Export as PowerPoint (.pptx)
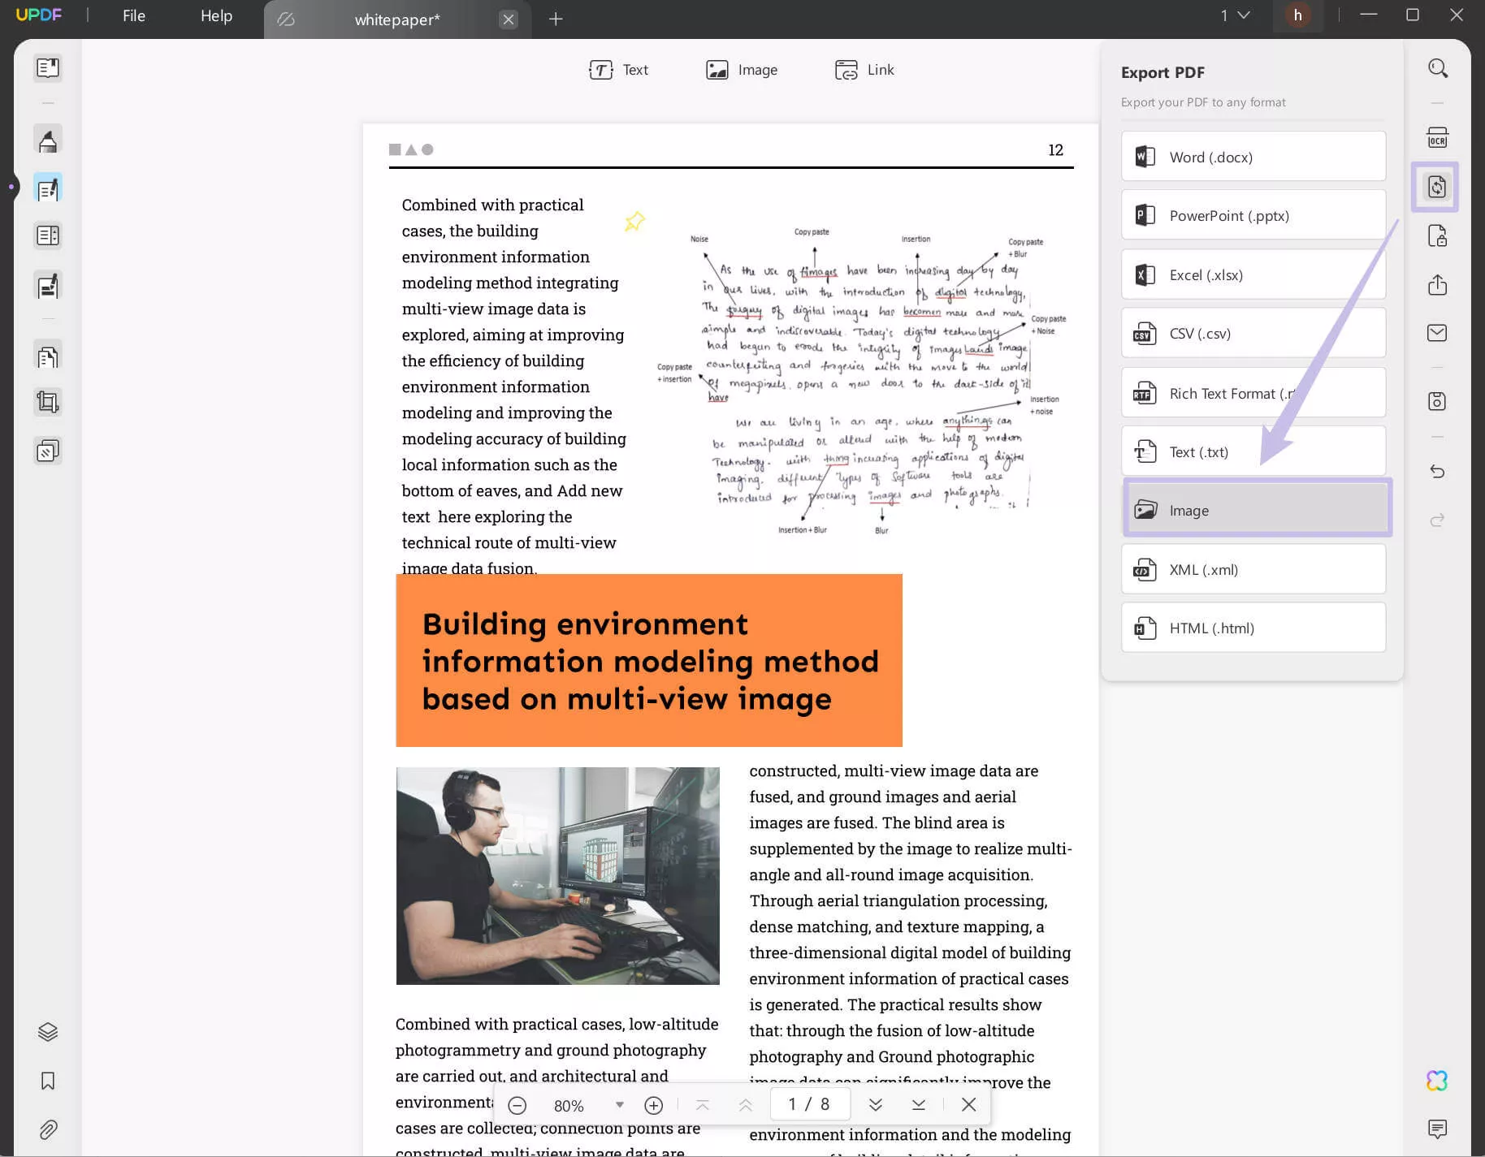 click(1253, 215)
